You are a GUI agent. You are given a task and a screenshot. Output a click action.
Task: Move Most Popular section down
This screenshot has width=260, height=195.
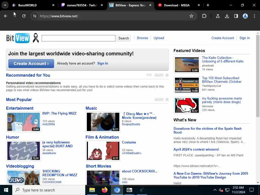(161, 100)
